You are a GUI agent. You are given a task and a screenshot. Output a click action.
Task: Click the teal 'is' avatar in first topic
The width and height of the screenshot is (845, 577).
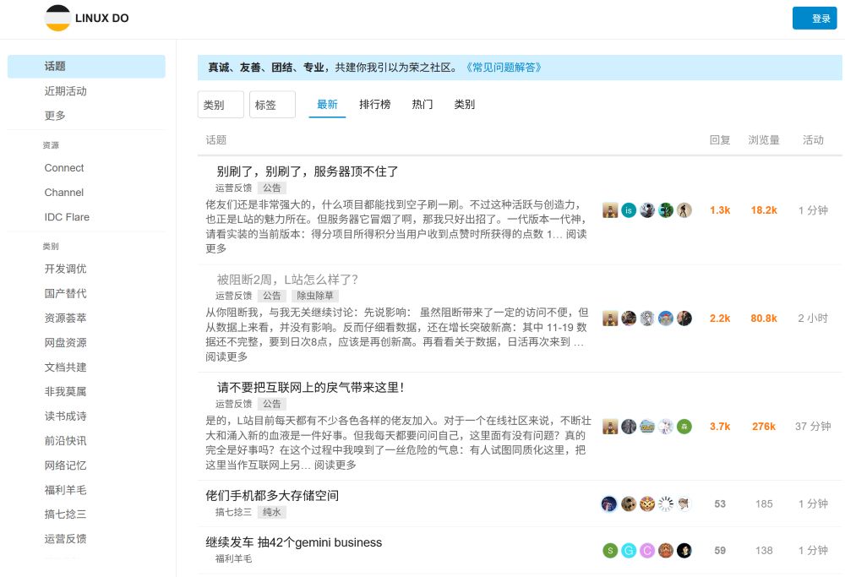coord(629,210)
